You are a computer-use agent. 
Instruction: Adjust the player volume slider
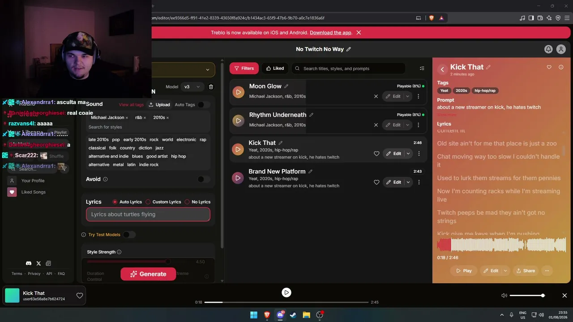tap(527, 296)
